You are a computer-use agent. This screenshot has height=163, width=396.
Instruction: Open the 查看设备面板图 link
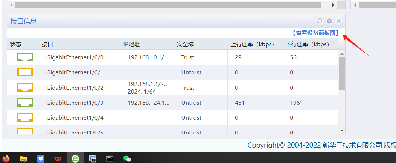tap(315, 33)
